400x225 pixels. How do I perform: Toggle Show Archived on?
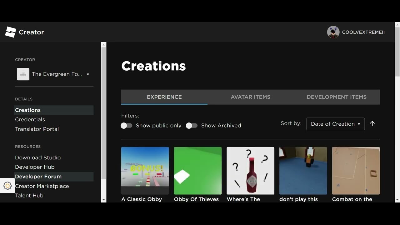(x=192, y=125)
